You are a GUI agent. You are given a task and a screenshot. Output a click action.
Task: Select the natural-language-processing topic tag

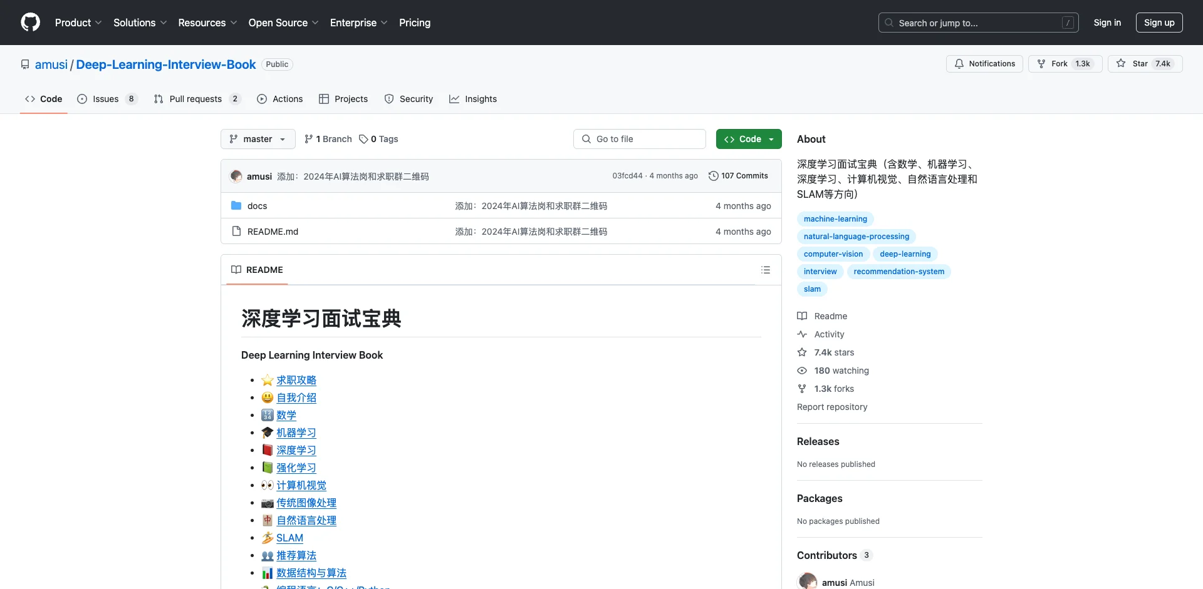coord(857,237)
